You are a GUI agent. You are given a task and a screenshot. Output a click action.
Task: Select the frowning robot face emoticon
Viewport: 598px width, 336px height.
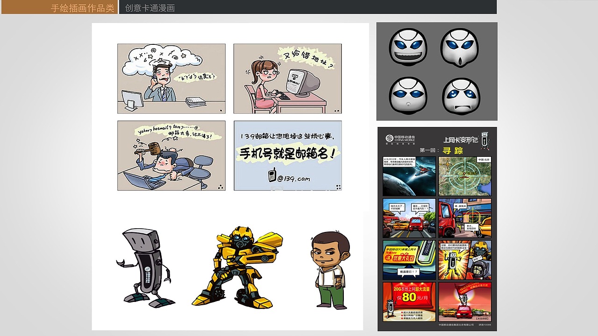[460, 96]
